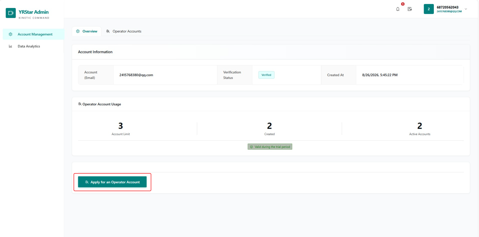
Task: Click the Active Accounts label
Action: pyautogui.click(x=420, y=134)
